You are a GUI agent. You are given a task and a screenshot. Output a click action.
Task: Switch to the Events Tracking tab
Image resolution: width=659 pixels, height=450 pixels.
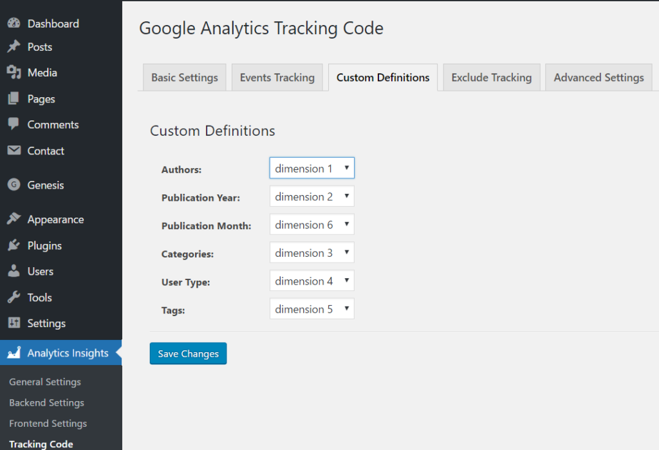[x=277, y=77]
